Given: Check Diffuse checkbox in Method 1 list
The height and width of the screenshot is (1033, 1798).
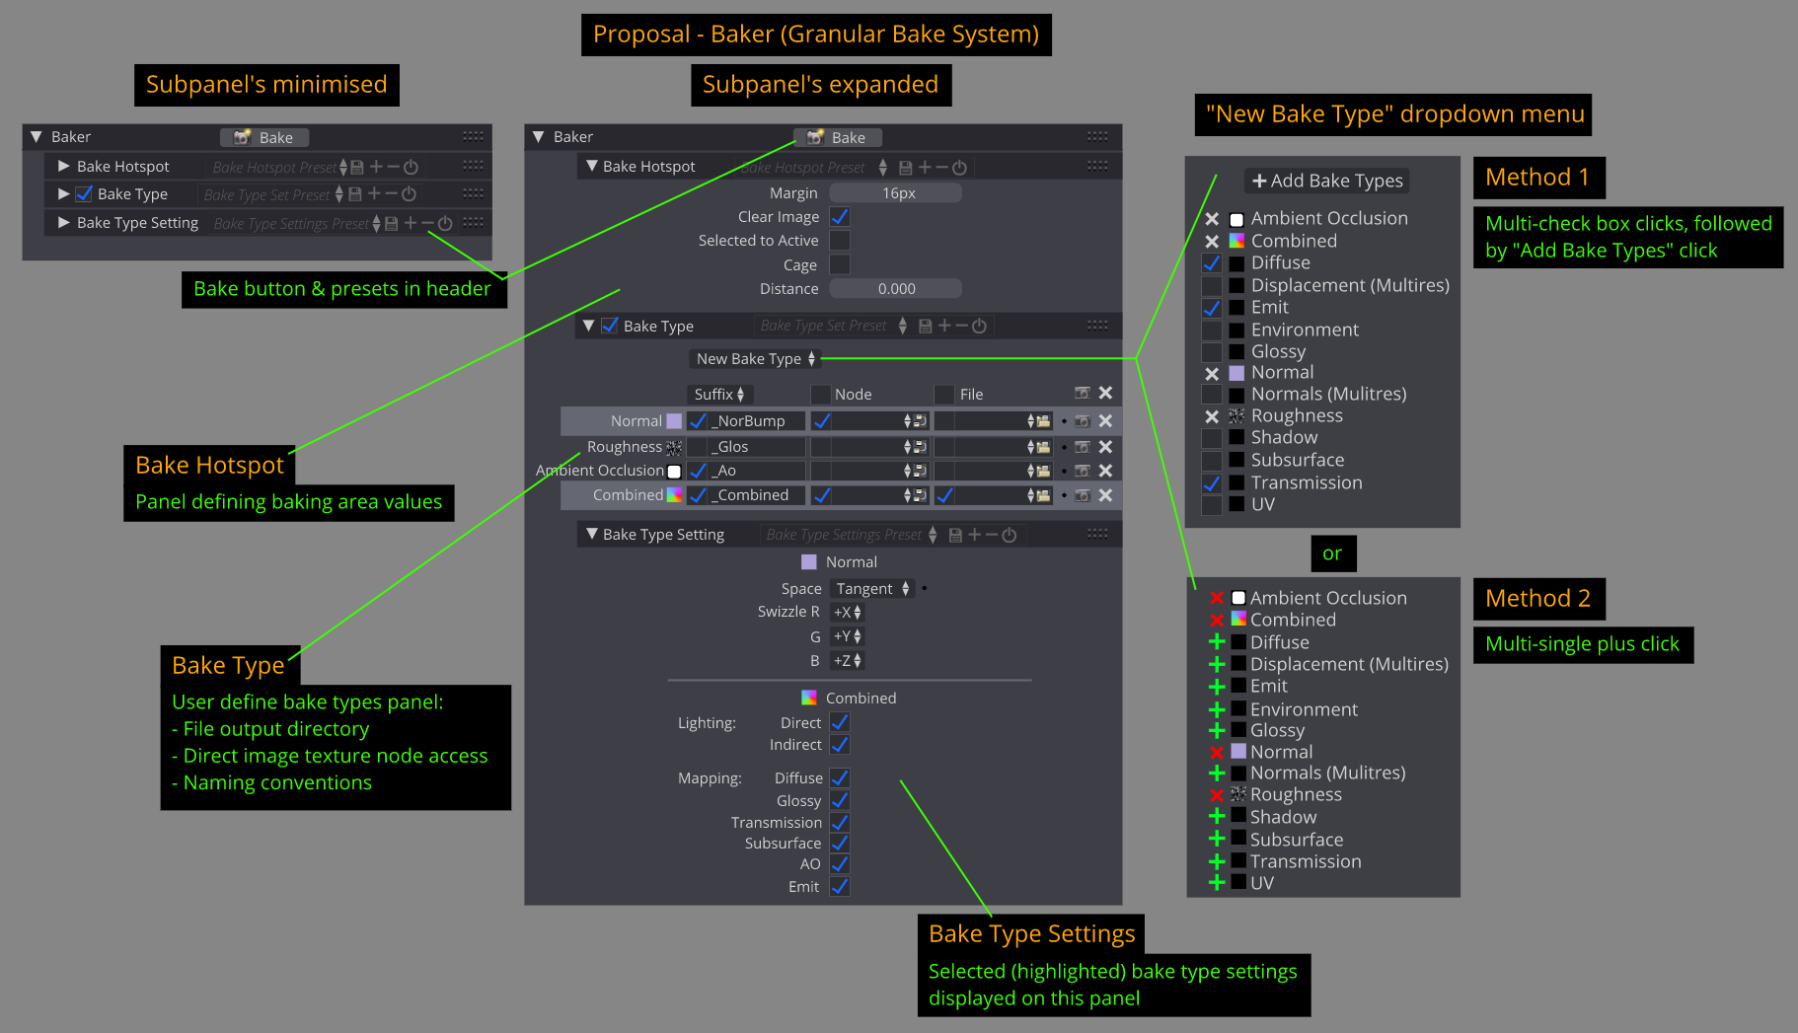Looking at the screenshot, I should coord(1212,263).
